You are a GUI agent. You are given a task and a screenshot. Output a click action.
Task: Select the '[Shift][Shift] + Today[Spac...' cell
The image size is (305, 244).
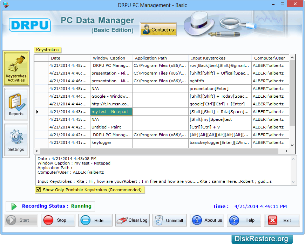pyautogui.click(x=220, y=96)
